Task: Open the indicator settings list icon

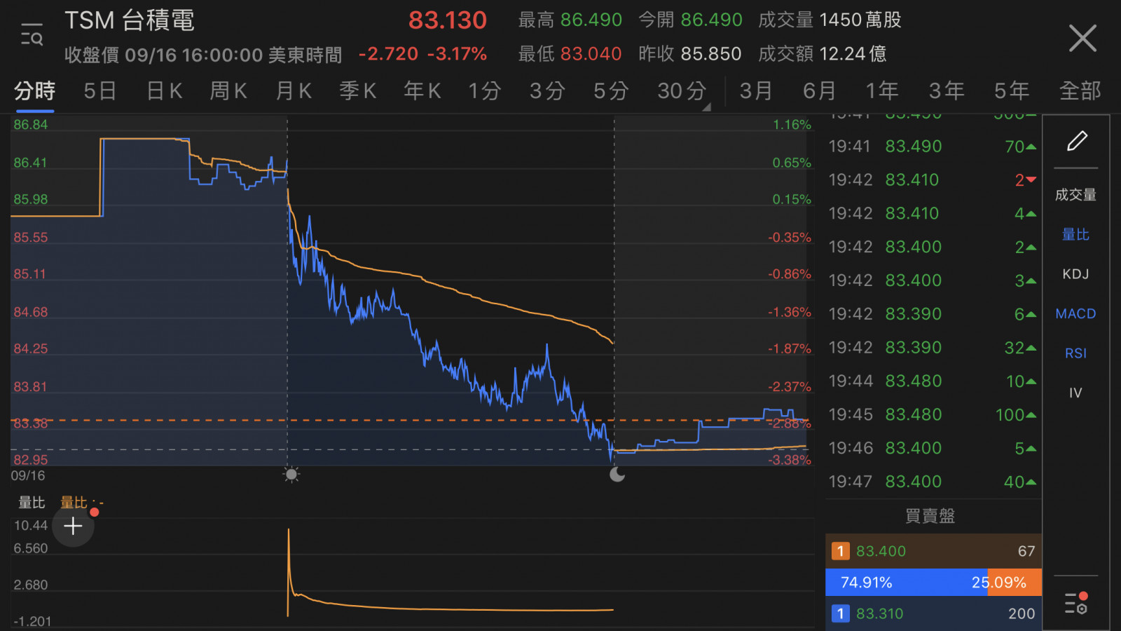Action: point(1076,603)
